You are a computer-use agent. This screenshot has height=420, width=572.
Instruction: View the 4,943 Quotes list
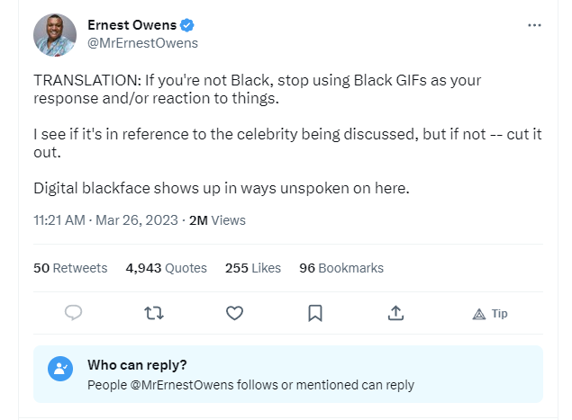coord(167,268)
